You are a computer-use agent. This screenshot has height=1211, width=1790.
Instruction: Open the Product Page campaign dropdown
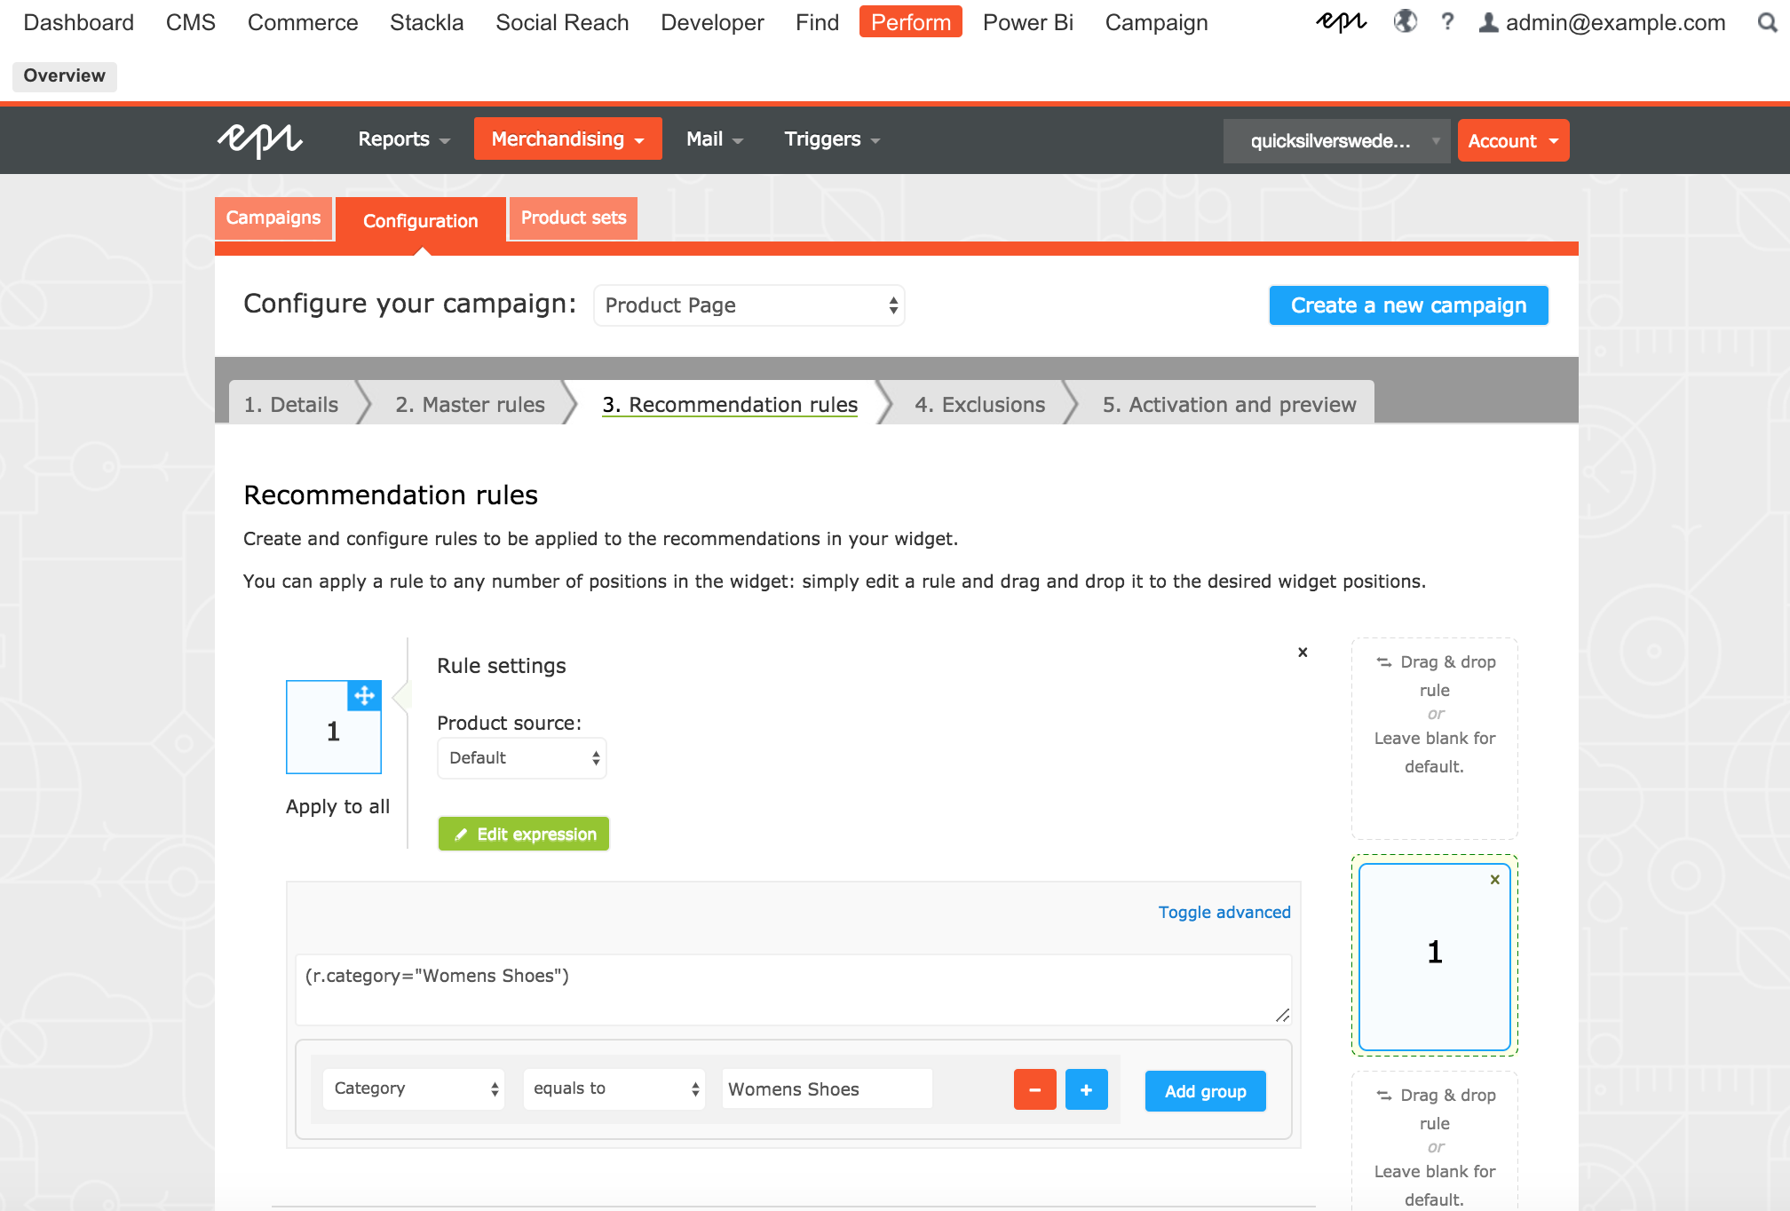point(748,305)
